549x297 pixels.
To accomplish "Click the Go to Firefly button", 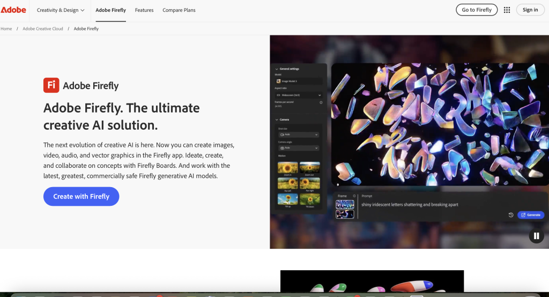I will [477, 10].
